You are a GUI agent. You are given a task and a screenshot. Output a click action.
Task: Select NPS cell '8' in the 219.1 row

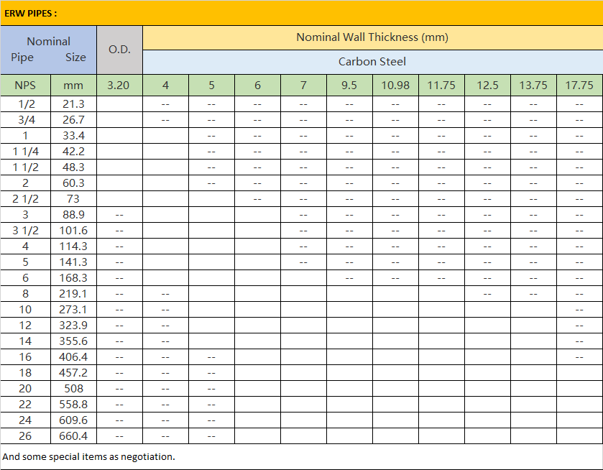(x=25, y=293)
